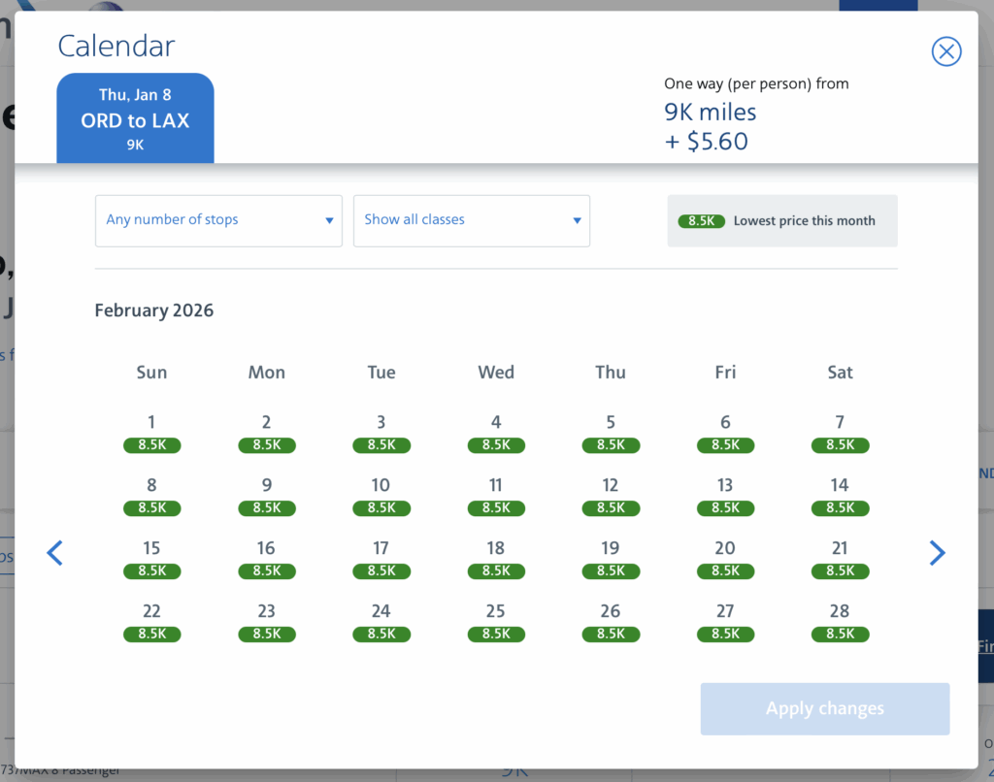This screenshot has width=994, height=782.
Task: Click the 8.5K badge under February 17
Action: pyautogui.click(x=381, y=571)
